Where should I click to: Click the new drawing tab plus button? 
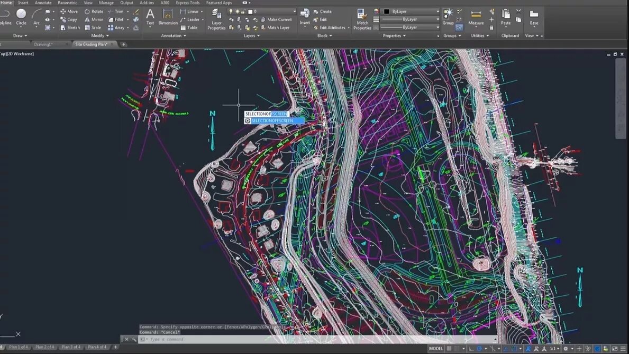click(x=124, y=44)
